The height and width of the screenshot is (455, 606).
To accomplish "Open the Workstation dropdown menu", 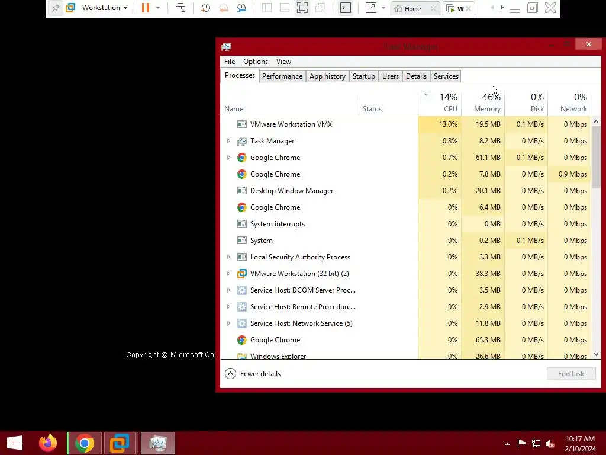I will [104, 8].
